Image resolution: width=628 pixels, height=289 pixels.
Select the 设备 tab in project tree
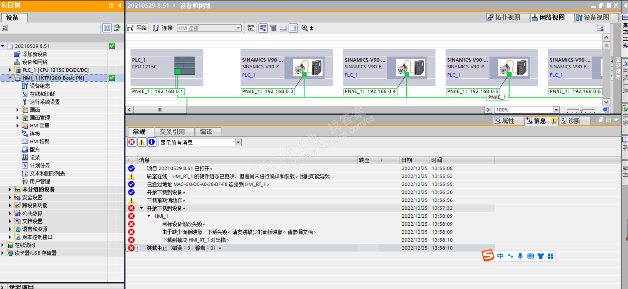coord(14,17)
